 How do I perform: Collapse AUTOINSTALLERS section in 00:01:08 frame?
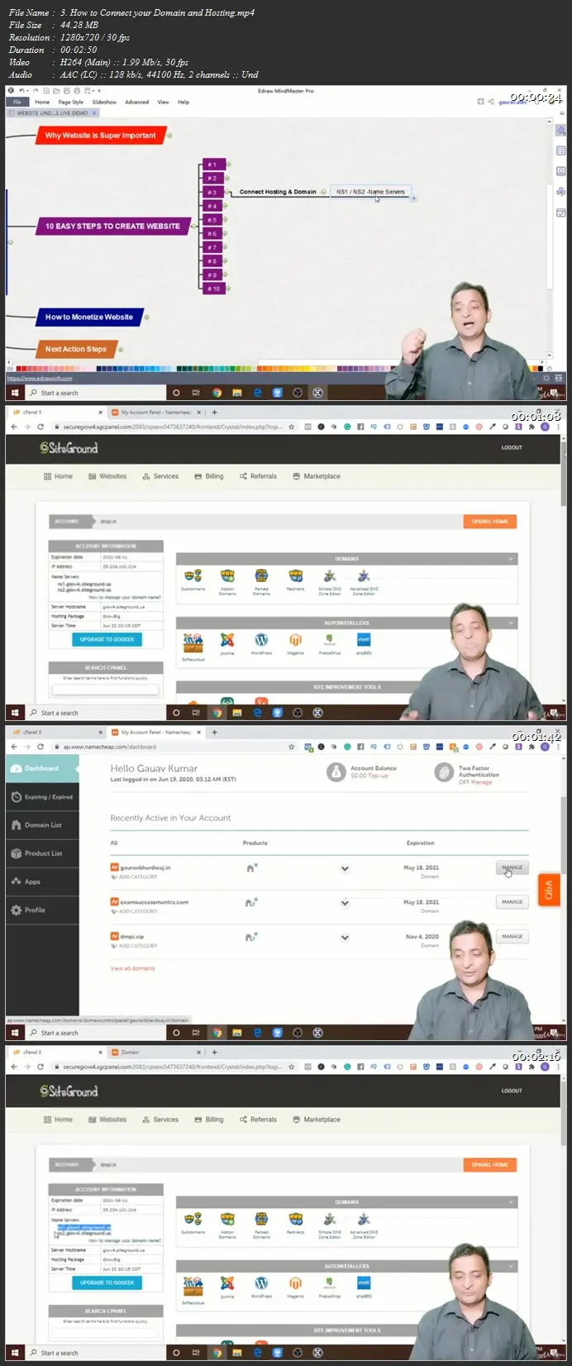pyautogui.click(x=511, y=623)
